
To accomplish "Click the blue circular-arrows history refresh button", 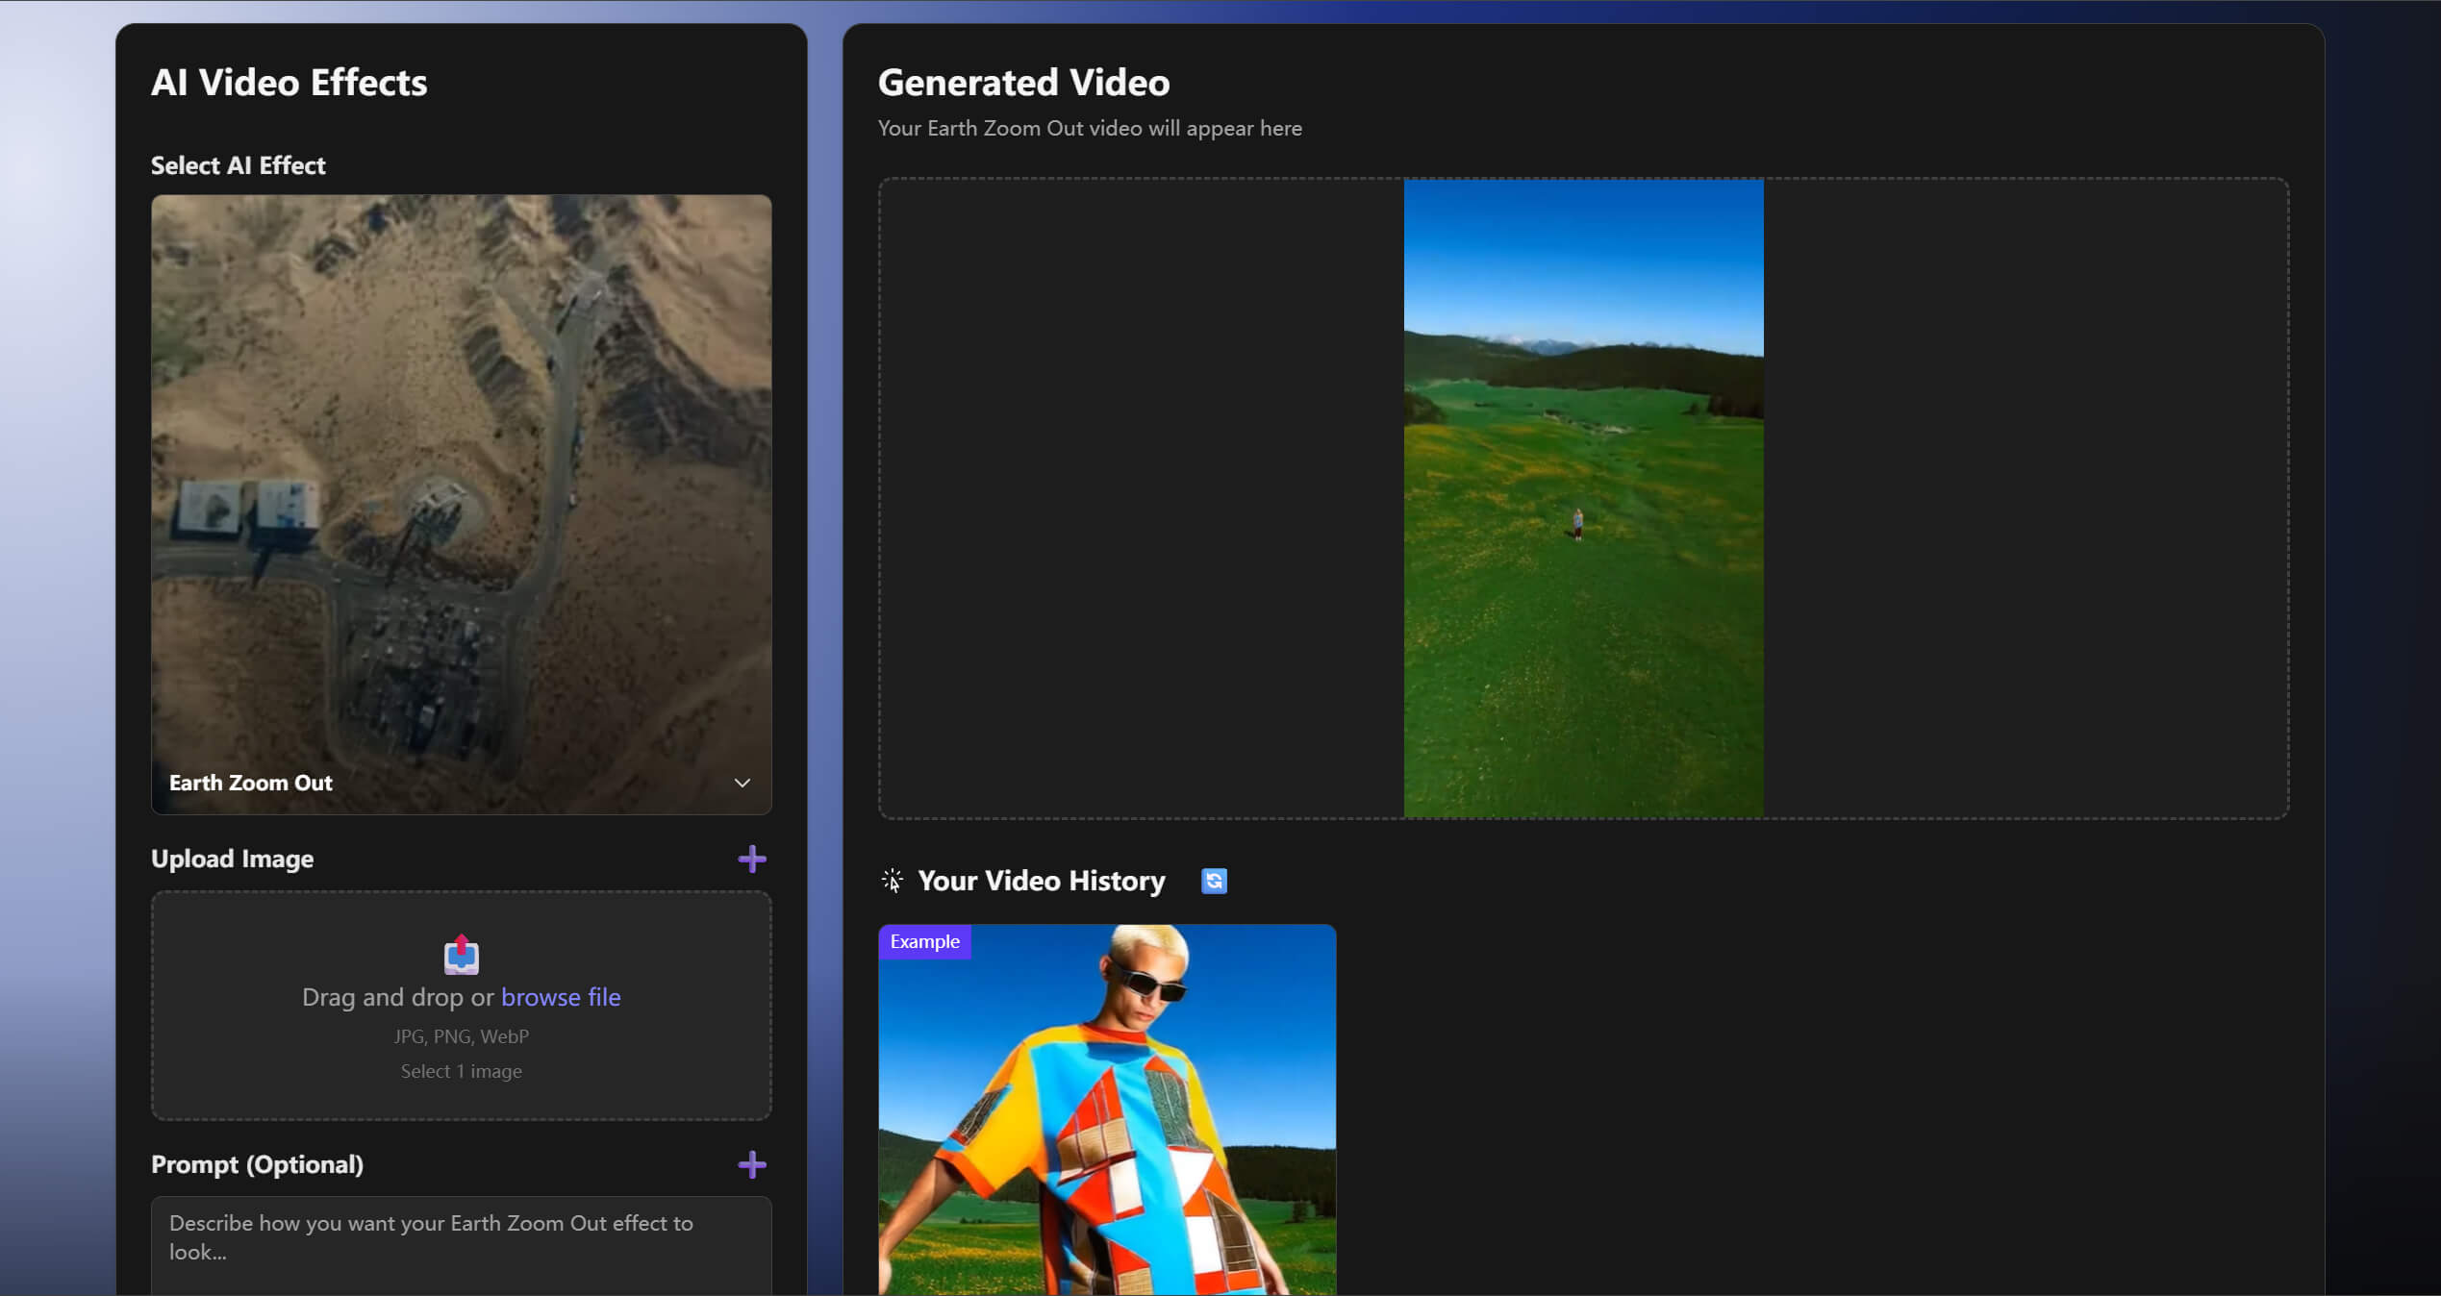I will tap(1214, 881).
